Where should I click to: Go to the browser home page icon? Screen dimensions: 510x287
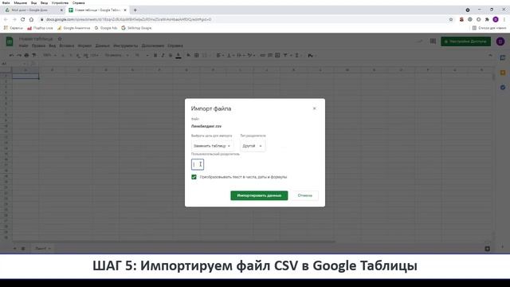31,19
